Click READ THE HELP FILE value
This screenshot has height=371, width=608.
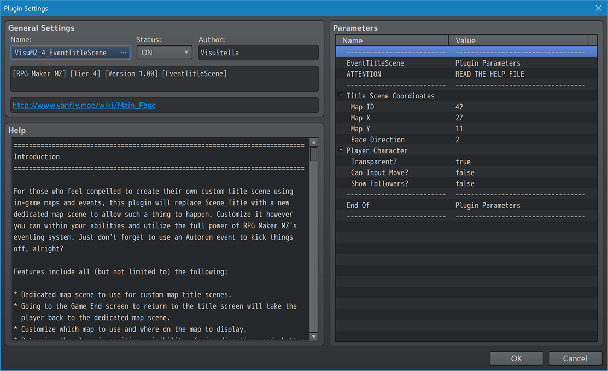pos(490,74)
